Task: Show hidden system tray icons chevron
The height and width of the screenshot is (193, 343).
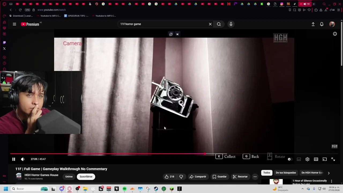Action: point(303,189)
